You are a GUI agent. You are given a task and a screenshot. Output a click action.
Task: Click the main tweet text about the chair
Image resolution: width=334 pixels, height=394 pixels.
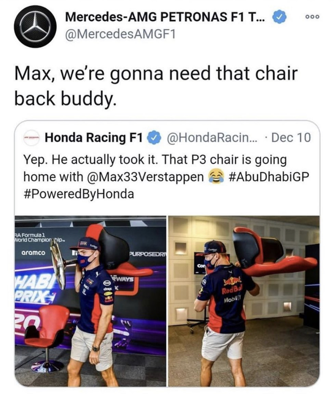point(156,86)
